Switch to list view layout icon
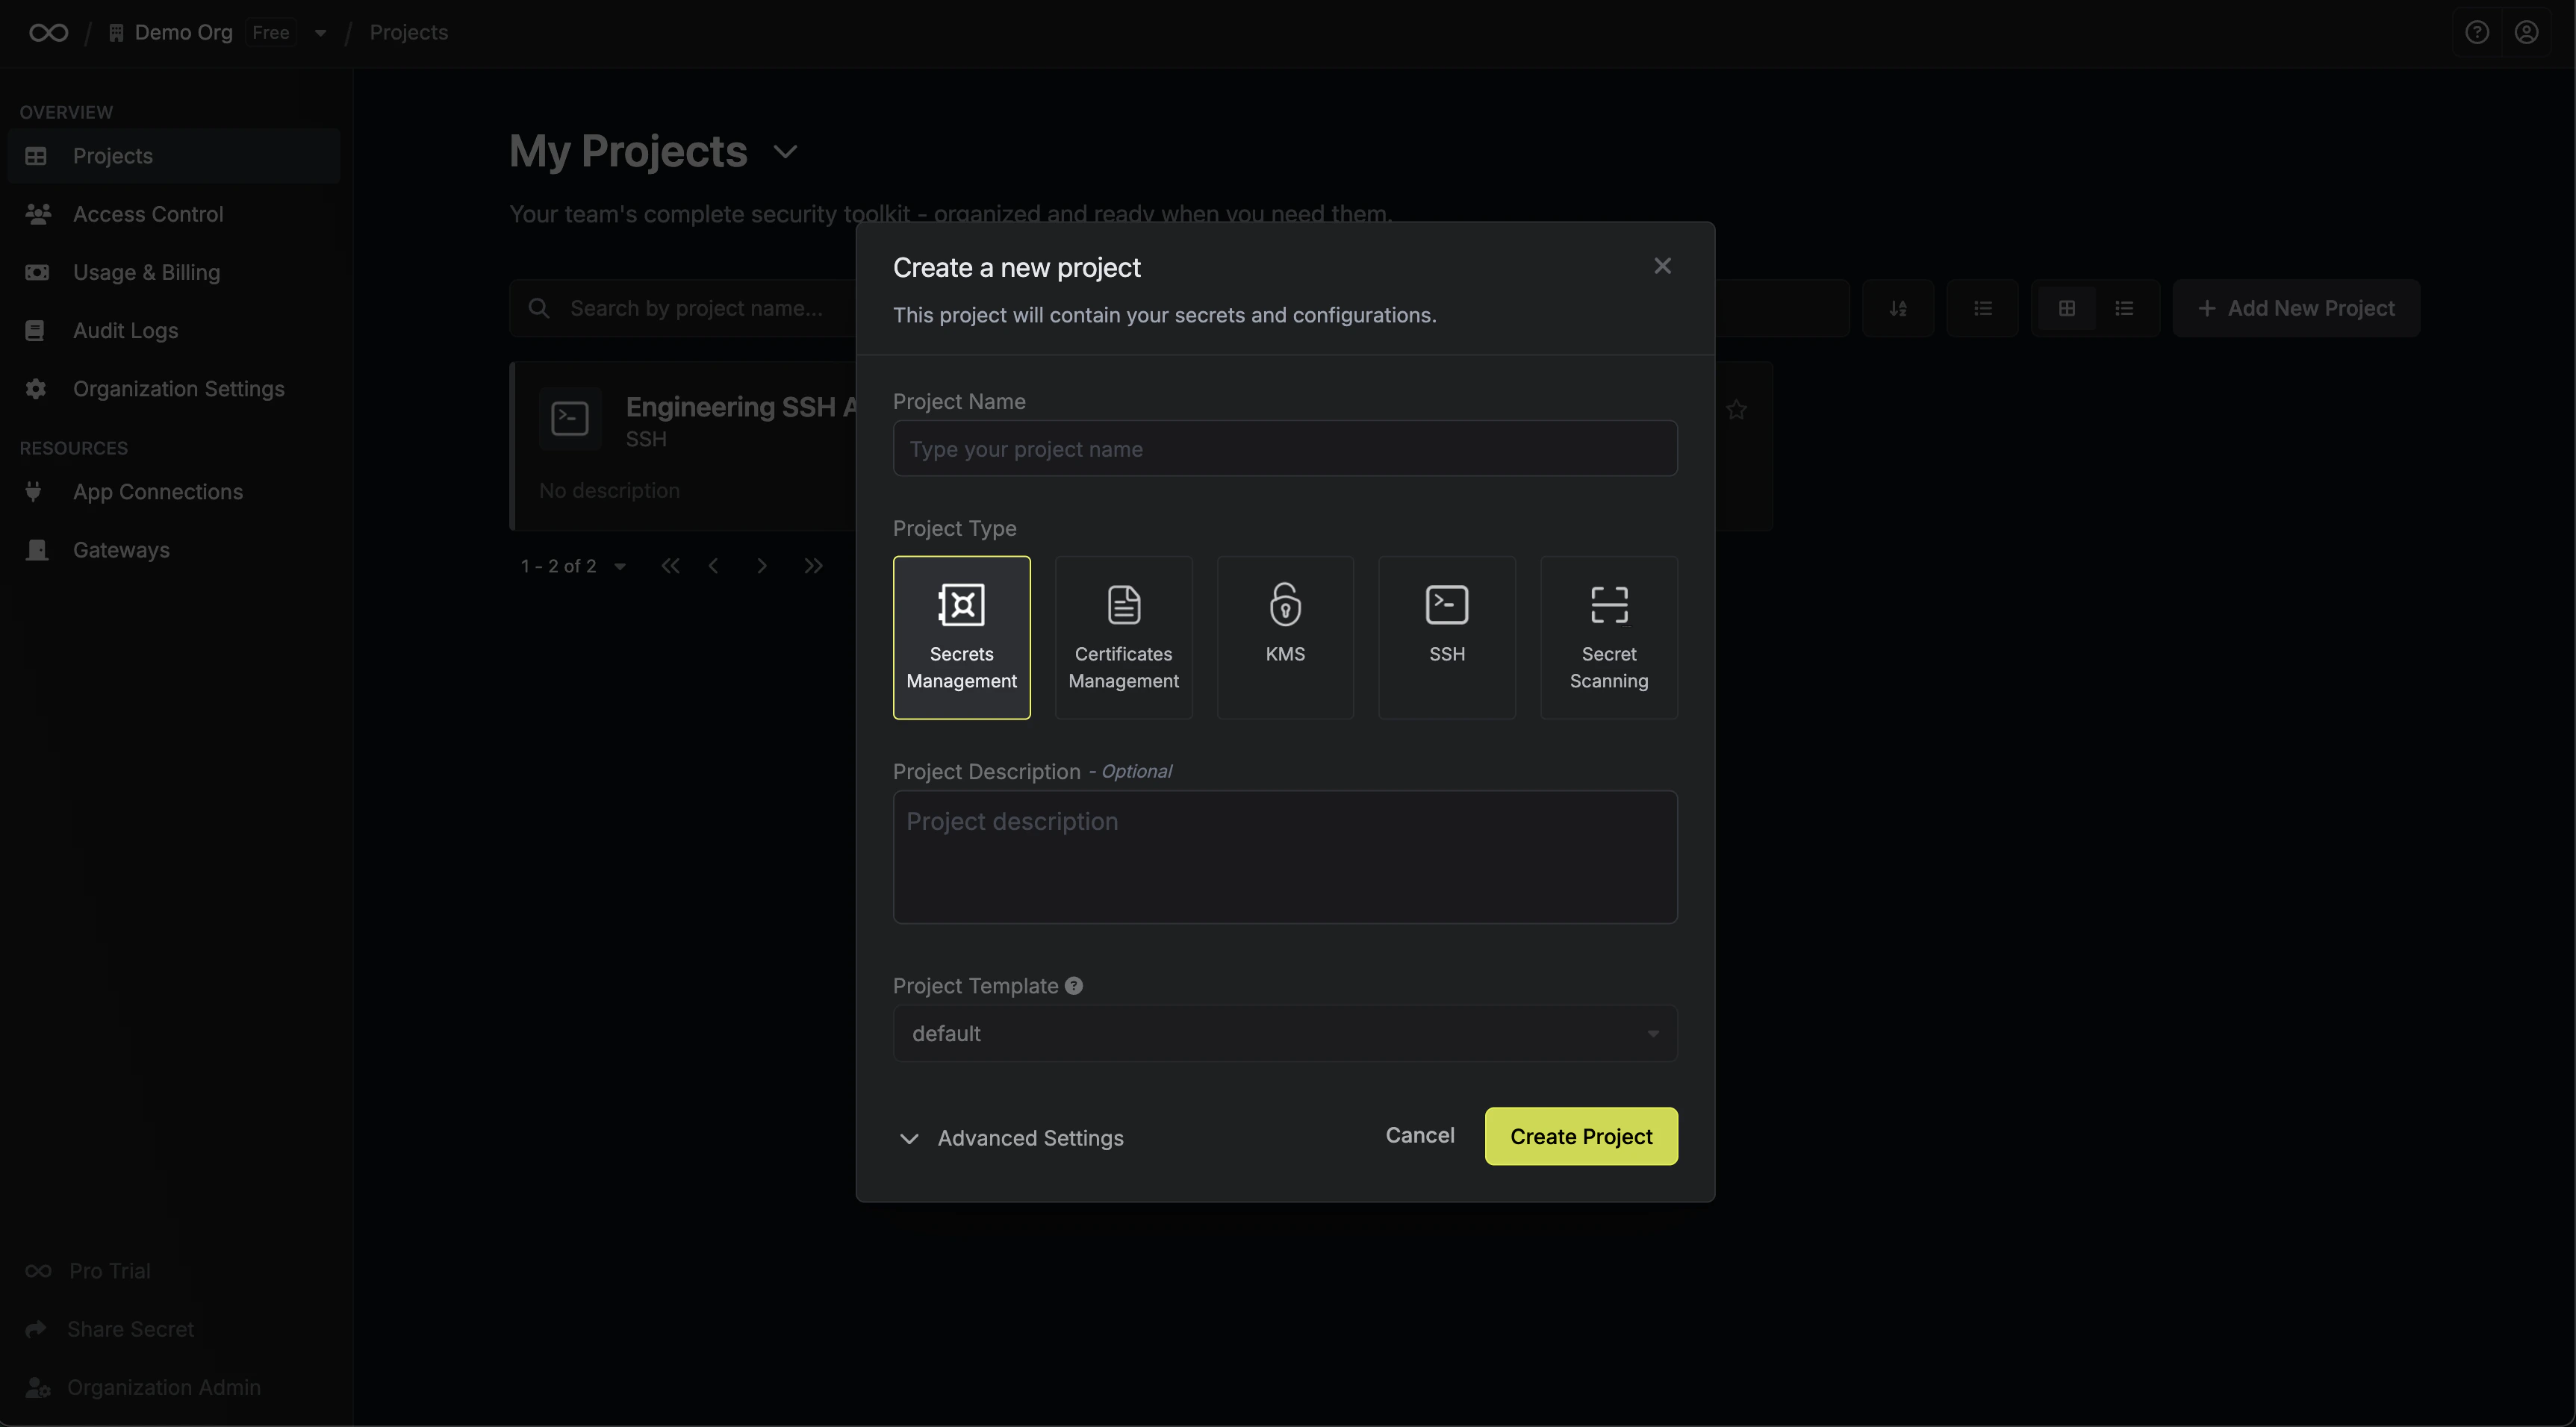Screen dimensions: 2576x1427 2124,307
